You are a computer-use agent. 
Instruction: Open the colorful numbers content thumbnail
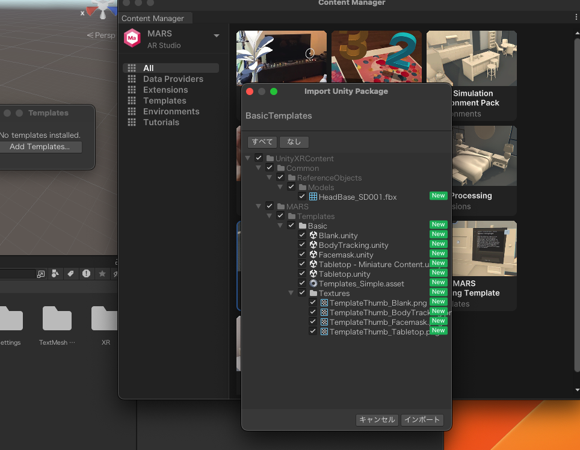coord(377,57)
